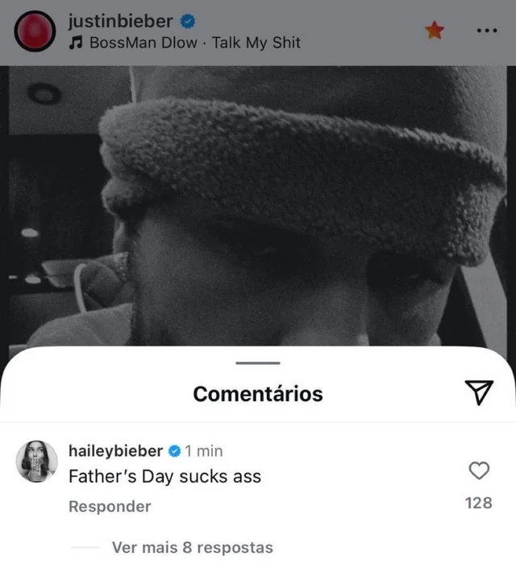The width and height of the screenshot is (516, 564).
Task: Tap the haileybieber username in comments
Action: tap(115, 450)
